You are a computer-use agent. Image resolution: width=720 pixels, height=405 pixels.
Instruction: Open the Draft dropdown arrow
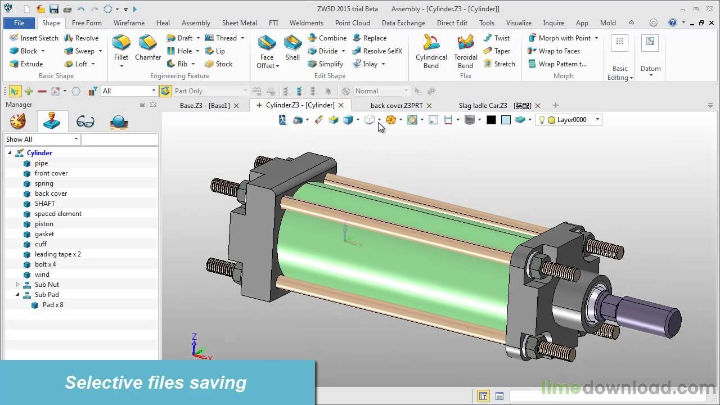198,38
